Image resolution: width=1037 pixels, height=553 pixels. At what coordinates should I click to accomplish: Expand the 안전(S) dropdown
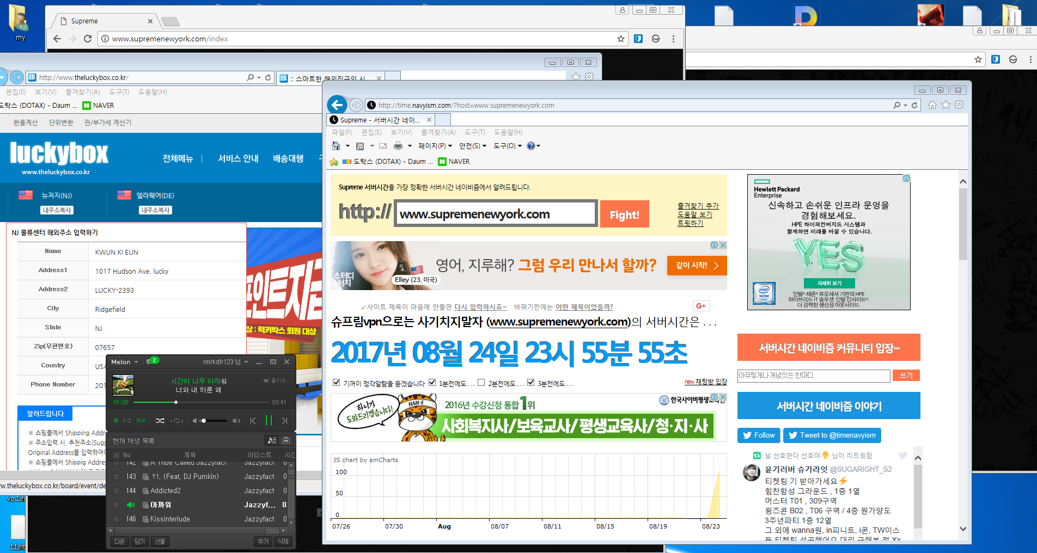coord(472,146)
